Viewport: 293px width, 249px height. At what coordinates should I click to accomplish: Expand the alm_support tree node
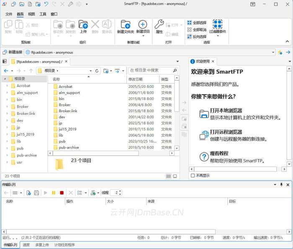tap(7, 92)
